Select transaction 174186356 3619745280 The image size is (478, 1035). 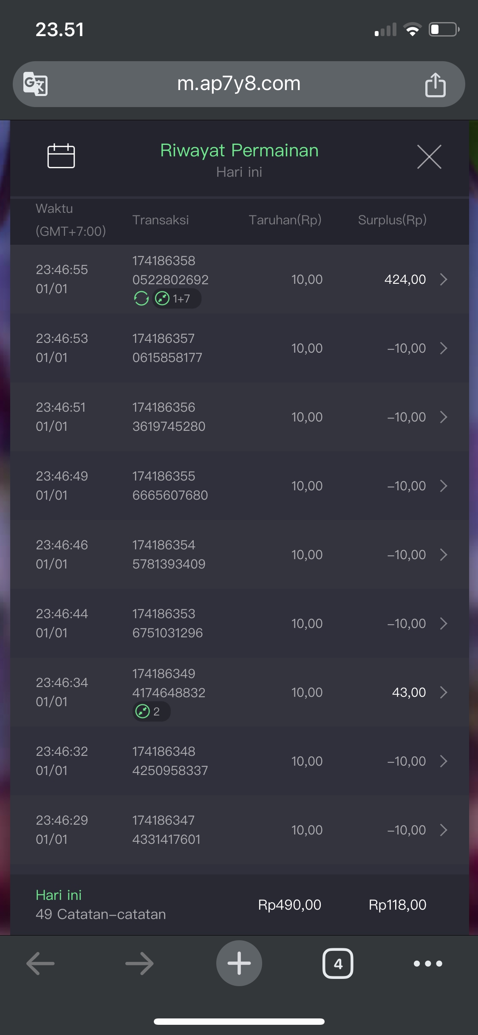pos(169,417)
